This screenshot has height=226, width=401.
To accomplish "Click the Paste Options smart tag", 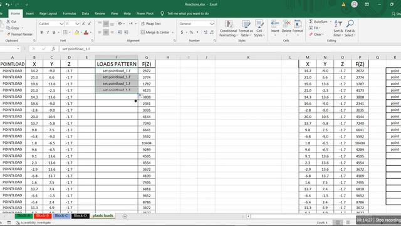I will [x=140, y=96].
